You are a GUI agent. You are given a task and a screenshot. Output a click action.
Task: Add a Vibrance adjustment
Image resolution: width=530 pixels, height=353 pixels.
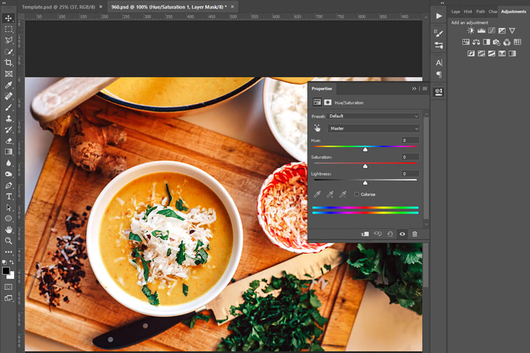512,31
